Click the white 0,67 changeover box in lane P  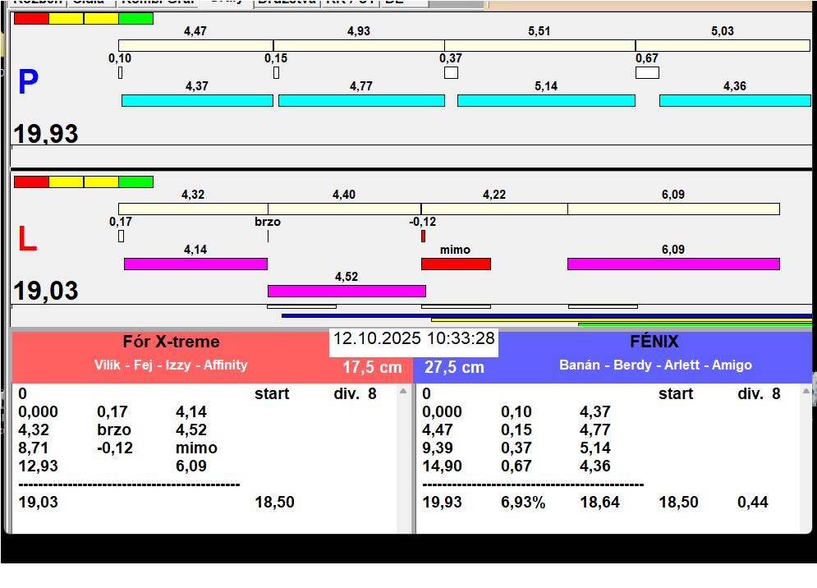[647, 72]
